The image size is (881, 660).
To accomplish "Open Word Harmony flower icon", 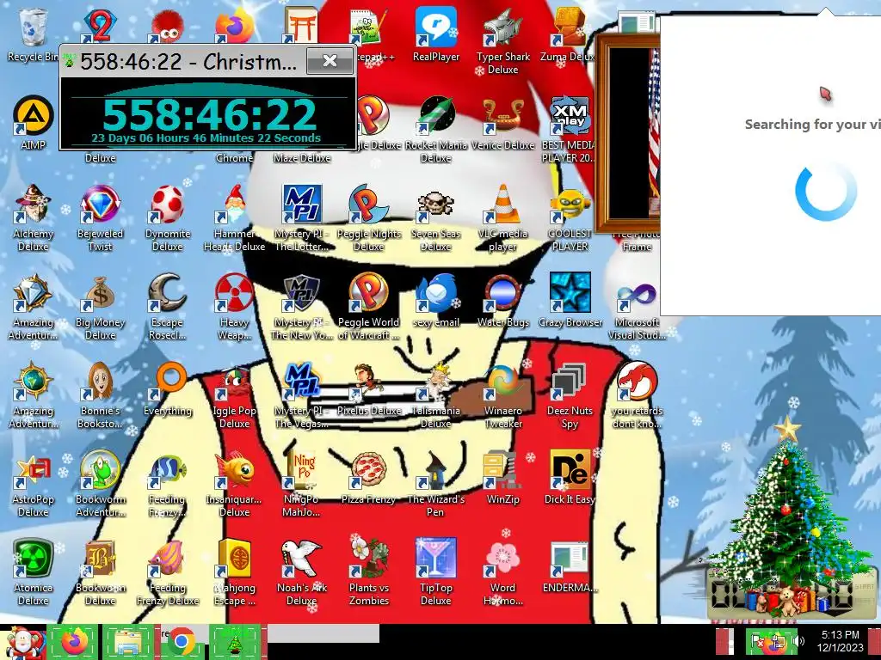I will point(502,559).
